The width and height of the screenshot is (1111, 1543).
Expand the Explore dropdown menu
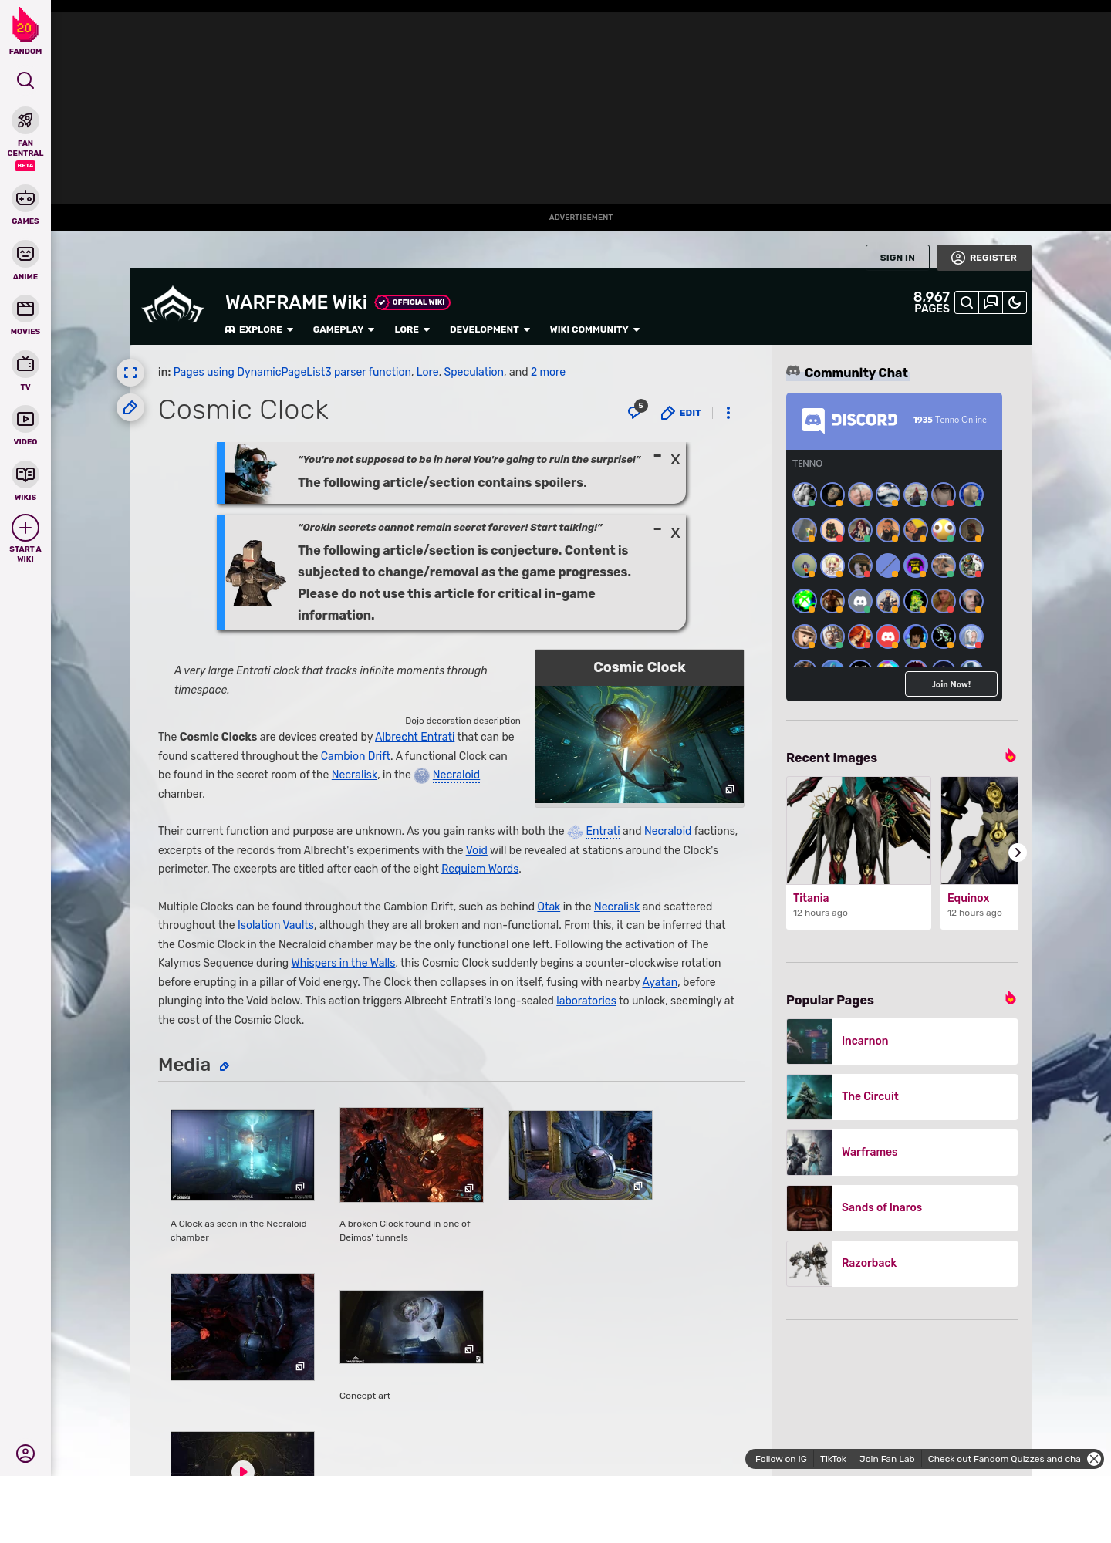point(259,329)
